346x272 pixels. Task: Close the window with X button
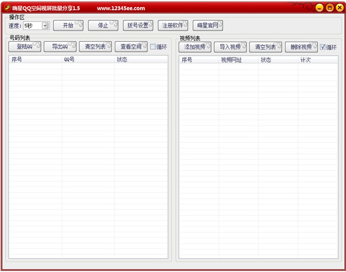pos(340,8)
